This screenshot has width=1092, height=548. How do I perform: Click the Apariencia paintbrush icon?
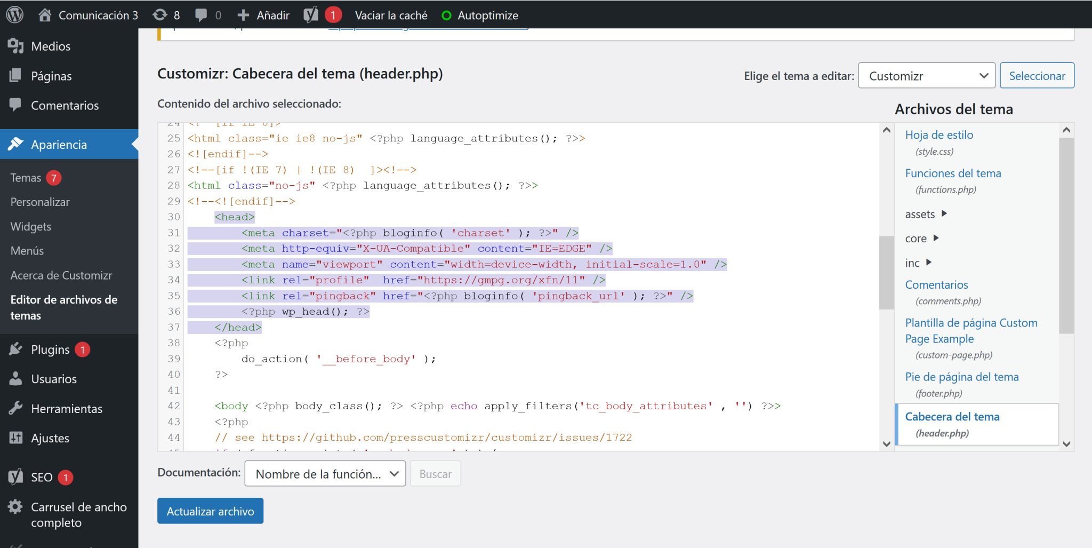(x=16, y=144)
